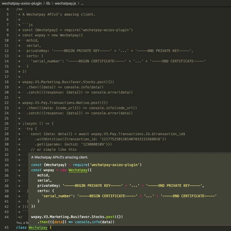Click the lib breadcrumb folder
231x231 pixels.
(x=48, y=3)
